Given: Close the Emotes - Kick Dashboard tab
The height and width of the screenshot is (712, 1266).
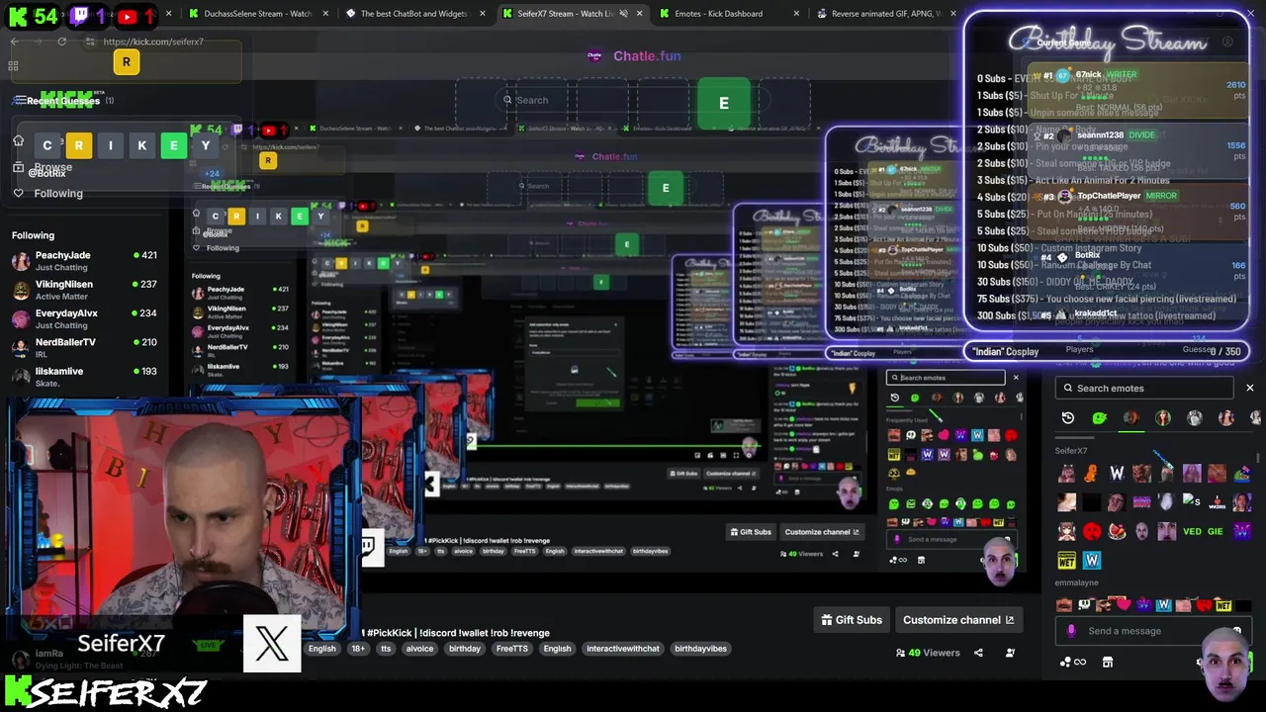Looking at the screenshot, I should (796, 14).
